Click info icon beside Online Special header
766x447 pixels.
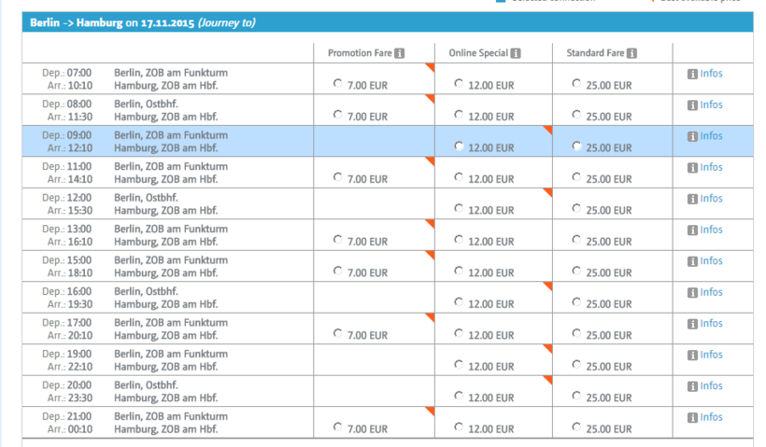point(516,53)
